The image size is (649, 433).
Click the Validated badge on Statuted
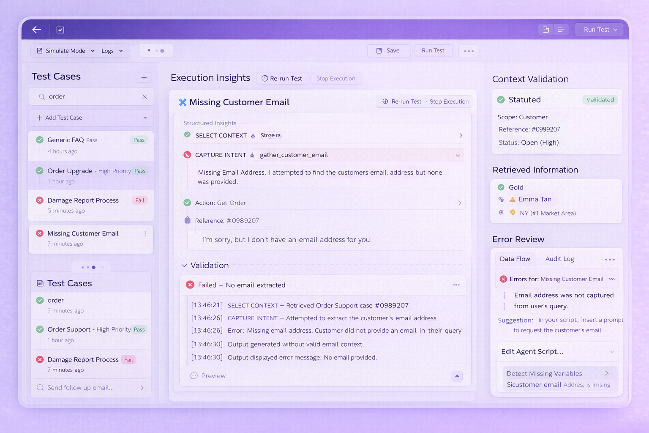pos(600,99)
